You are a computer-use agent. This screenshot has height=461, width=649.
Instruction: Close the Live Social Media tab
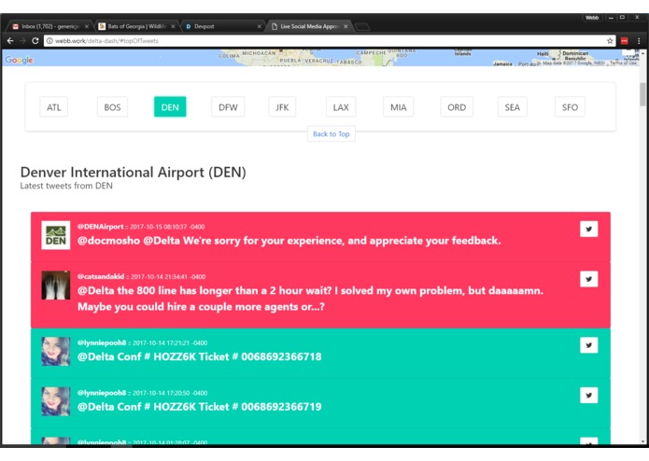click(346, 26)
